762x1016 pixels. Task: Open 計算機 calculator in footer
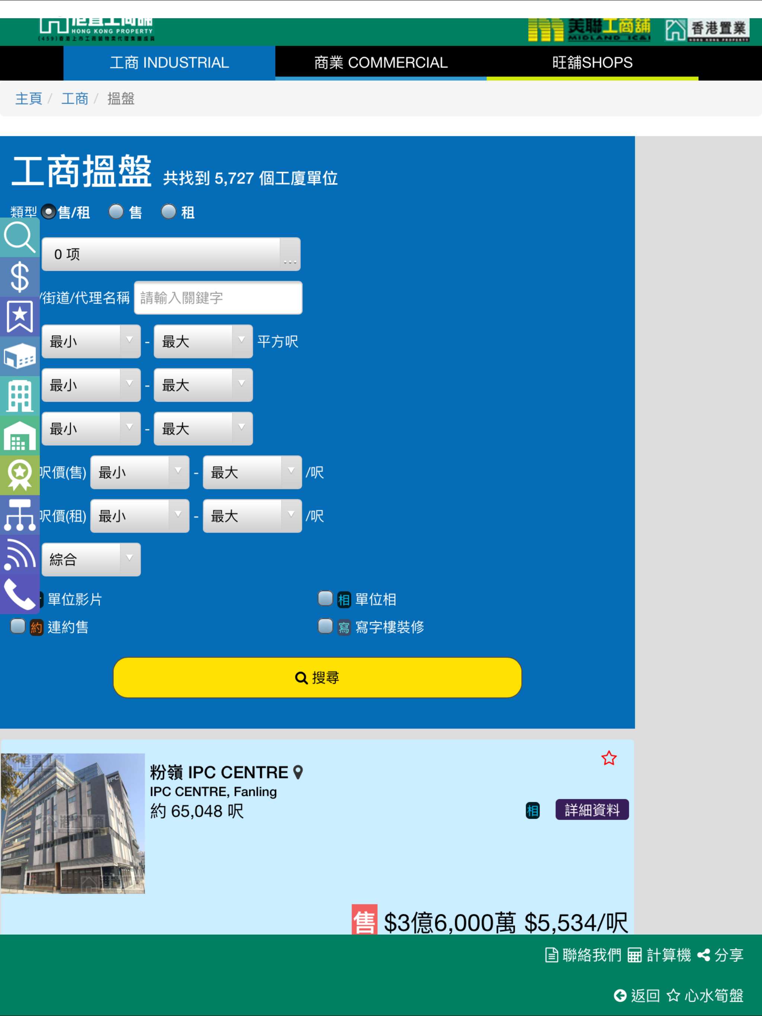[x=659, y=955]
